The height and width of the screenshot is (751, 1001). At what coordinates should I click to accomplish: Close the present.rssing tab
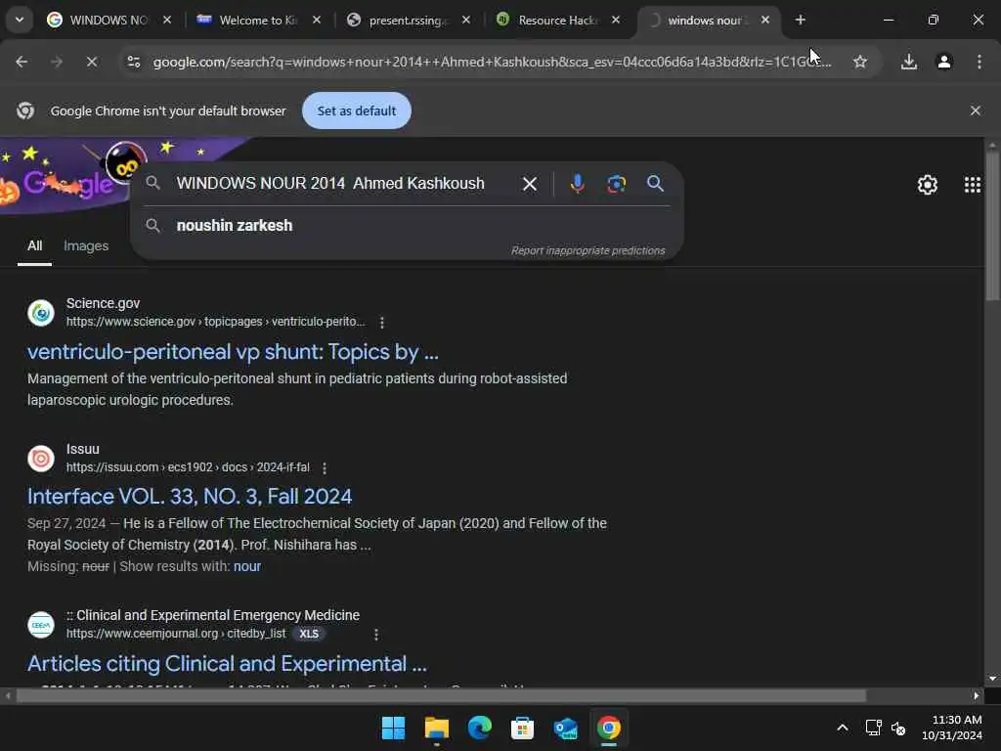(466, 20)
